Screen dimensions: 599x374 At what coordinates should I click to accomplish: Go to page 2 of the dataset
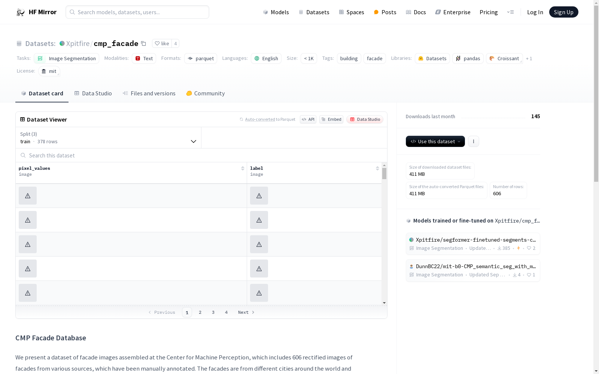[200, 312]
